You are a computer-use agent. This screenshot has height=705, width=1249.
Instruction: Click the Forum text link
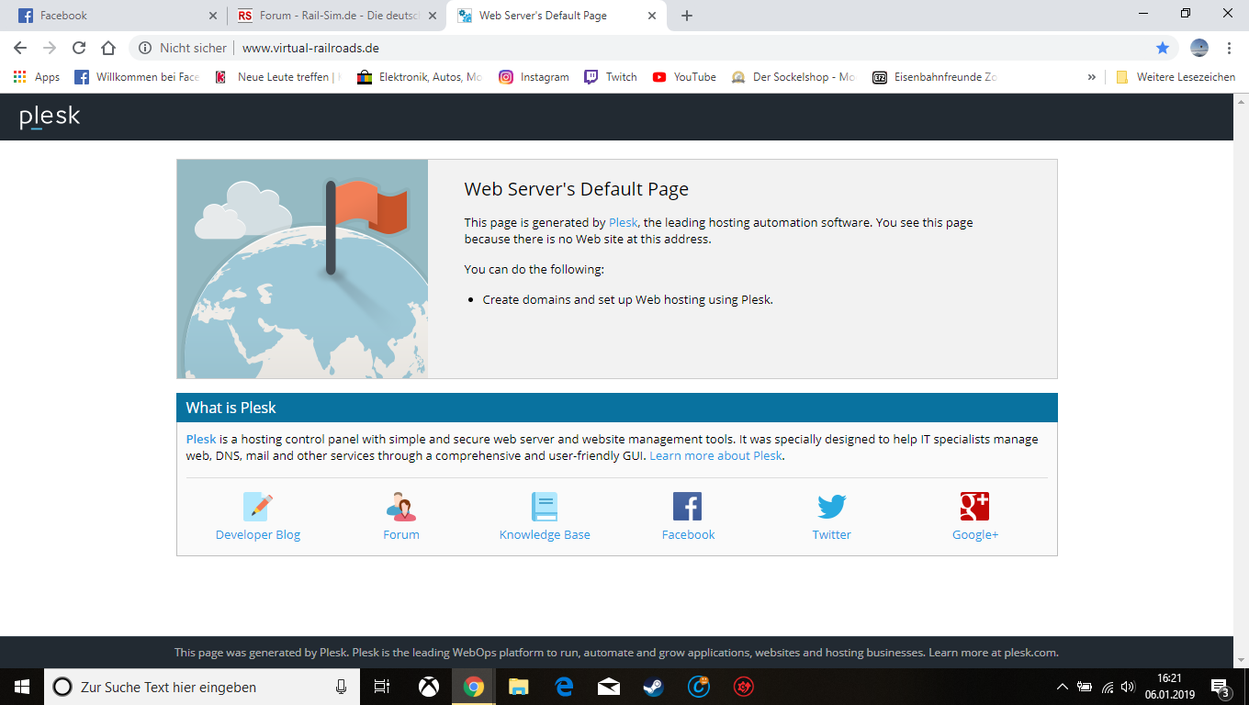point(401,534)
